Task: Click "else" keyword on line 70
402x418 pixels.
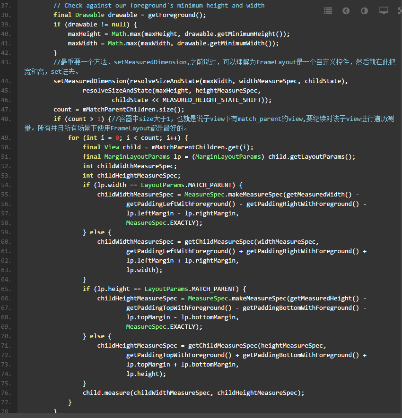Action: [x=97, y=336]
